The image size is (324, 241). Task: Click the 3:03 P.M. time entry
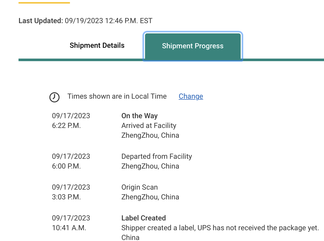66,197
